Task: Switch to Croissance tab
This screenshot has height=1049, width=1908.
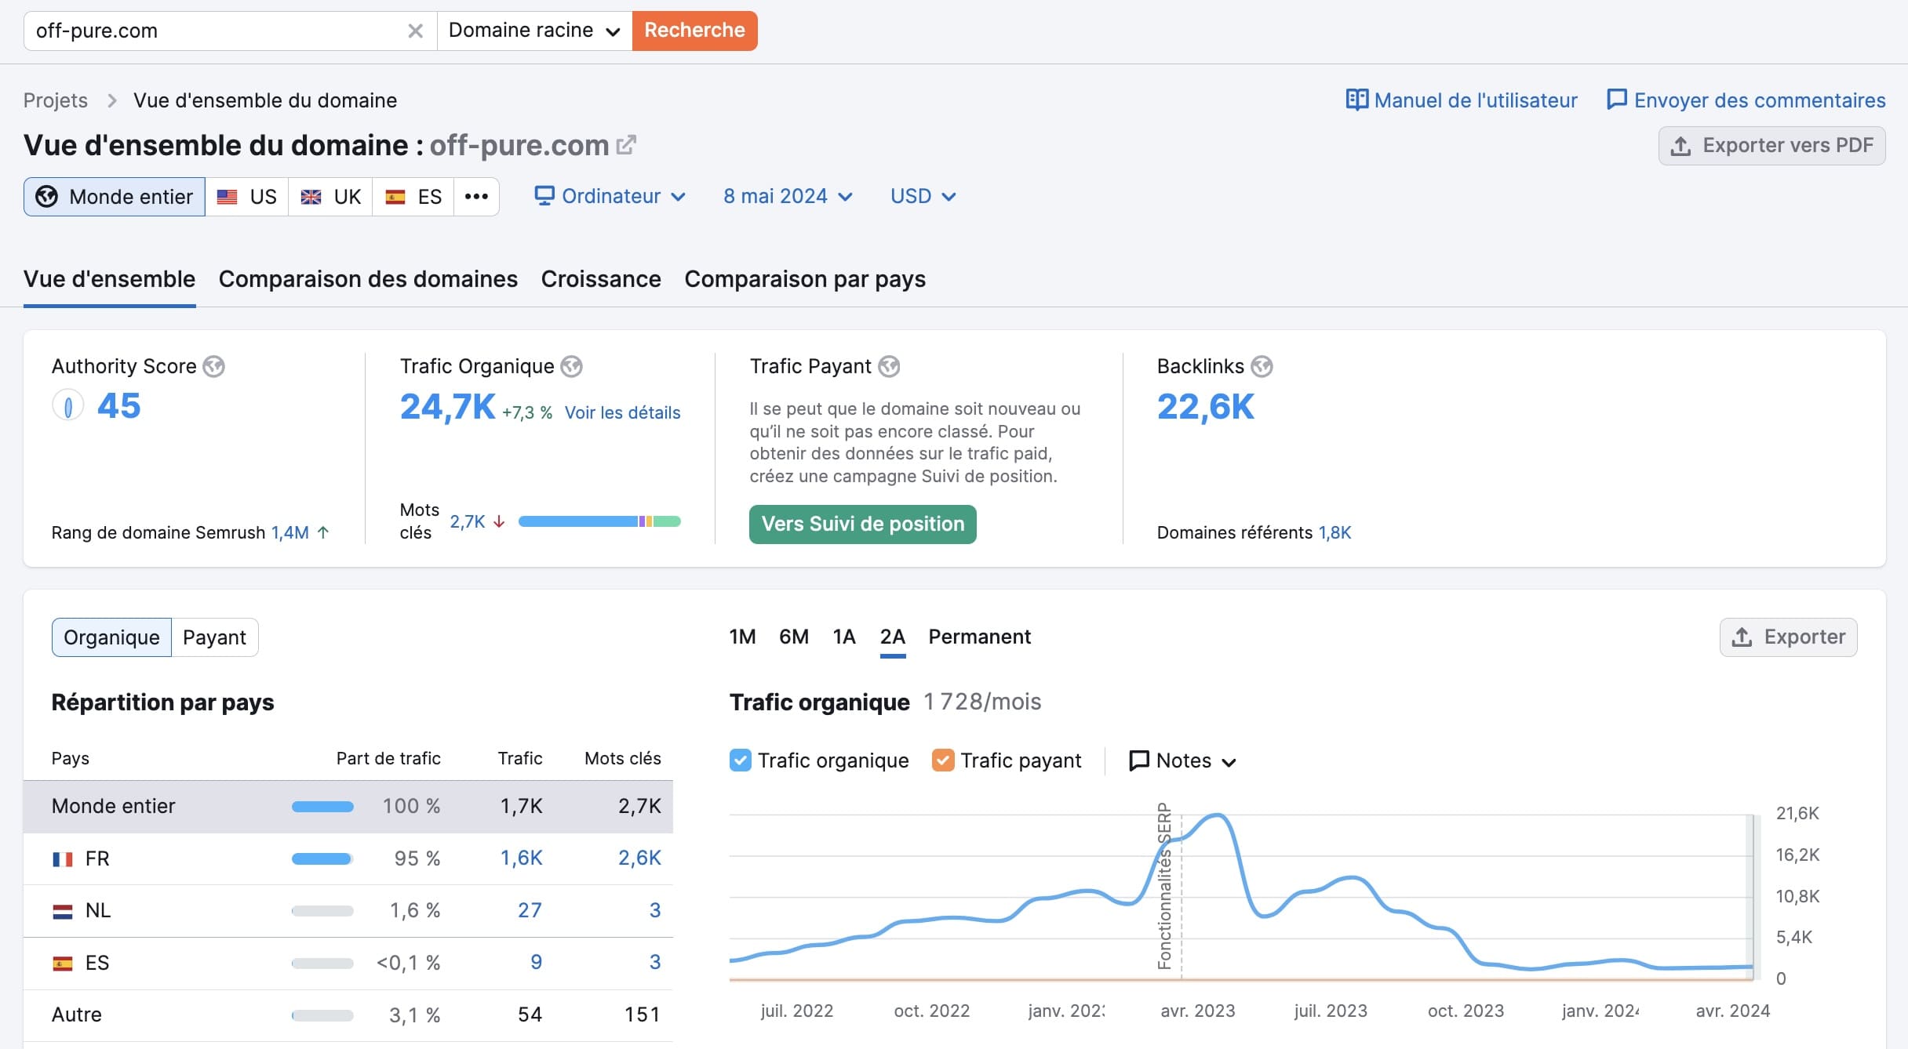Action: click(601, 279)
